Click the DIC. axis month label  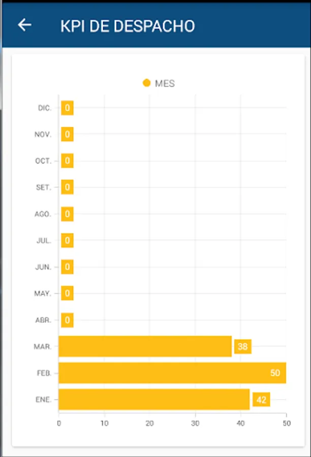[x=45, y=108]
